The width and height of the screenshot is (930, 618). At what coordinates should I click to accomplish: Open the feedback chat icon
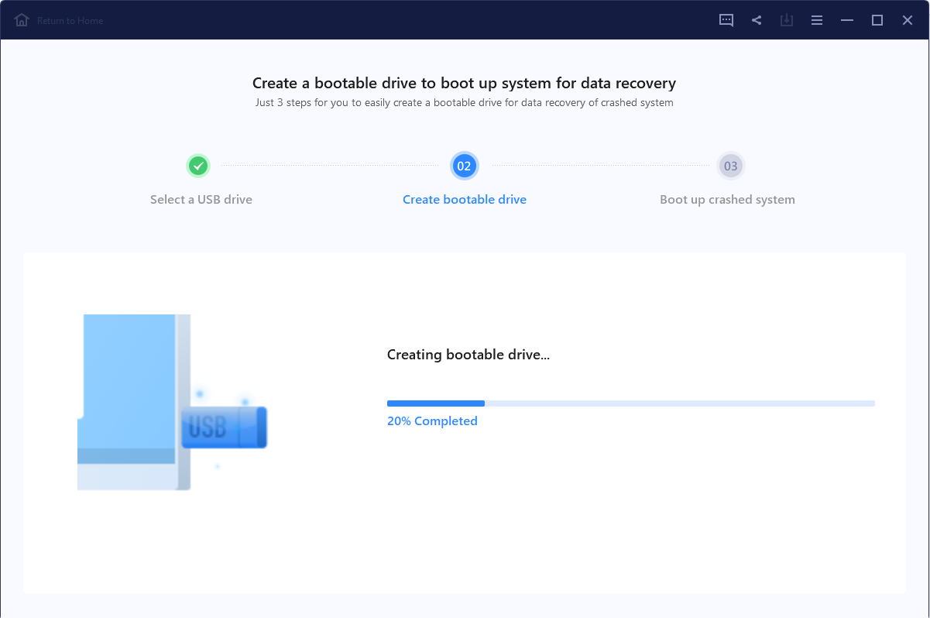(726, 20)
